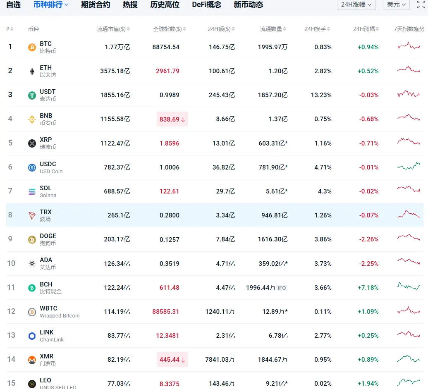428x389 pixels.
Task: Open USDC 7-day trend sparkline
Action: [409, 166]
